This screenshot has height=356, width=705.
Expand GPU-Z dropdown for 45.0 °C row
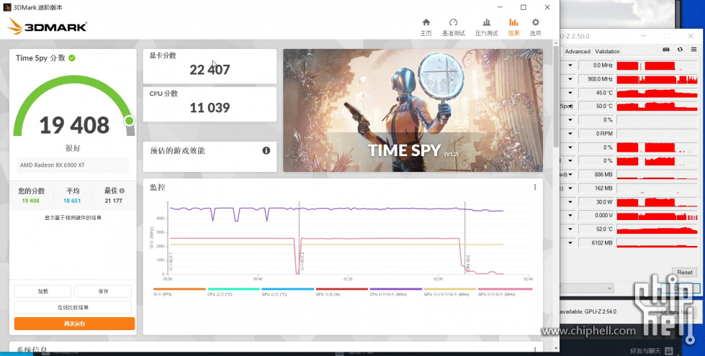(x=570, y=93)
